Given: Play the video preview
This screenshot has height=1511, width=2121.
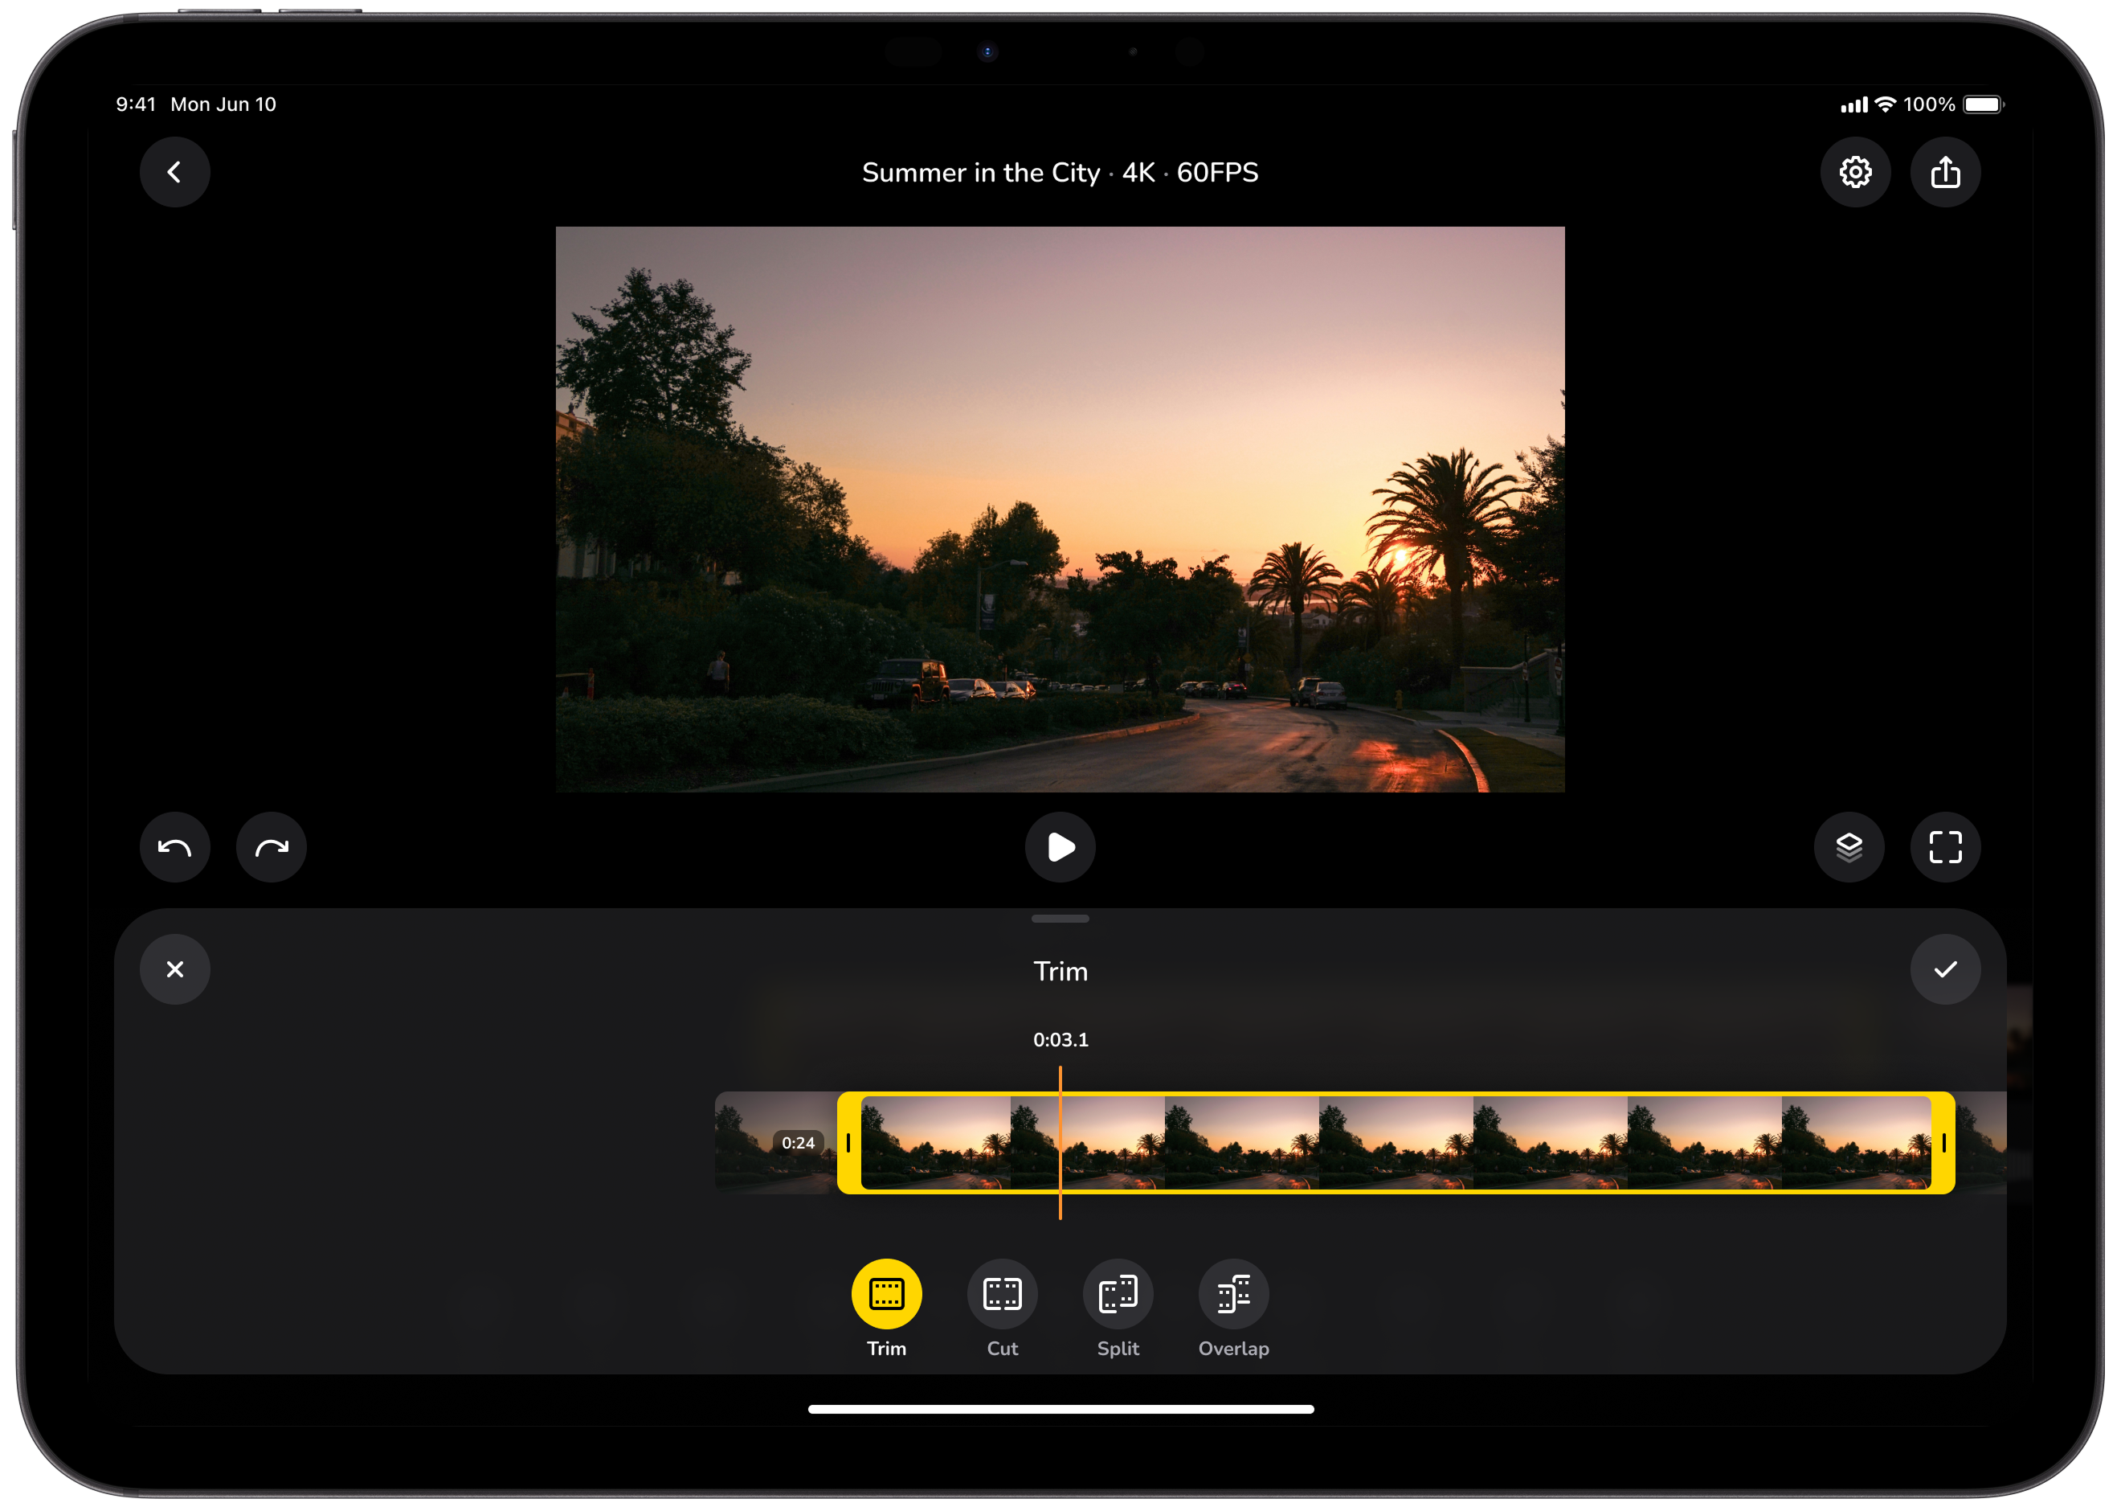Looking at the screenshot, I should (1060, 846).
